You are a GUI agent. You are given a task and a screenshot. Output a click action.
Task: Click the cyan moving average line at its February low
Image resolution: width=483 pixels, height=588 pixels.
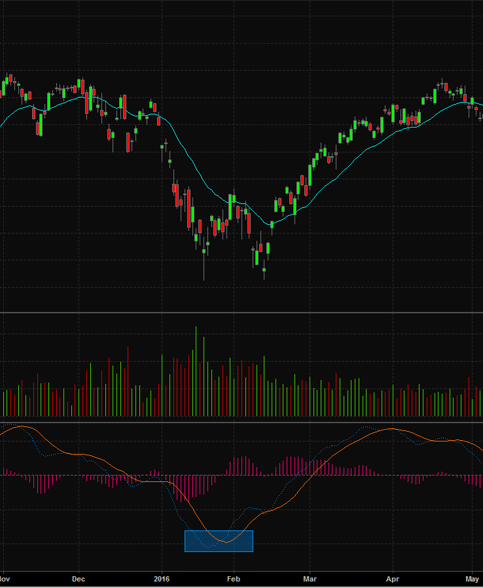pyautogui.click(x=270, y=224)
